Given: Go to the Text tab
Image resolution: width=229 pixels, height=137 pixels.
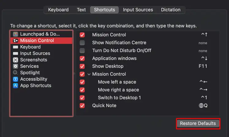Looking at the screenshot, I should click(x=81, y=10).
